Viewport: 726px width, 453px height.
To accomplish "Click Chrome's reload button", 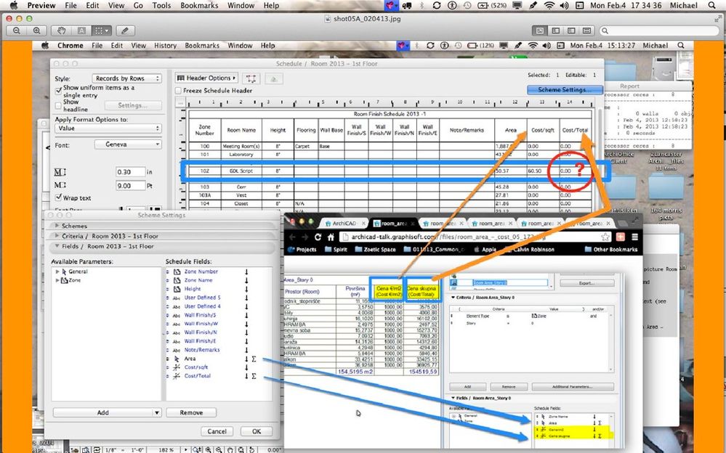I will coord(318,237).
